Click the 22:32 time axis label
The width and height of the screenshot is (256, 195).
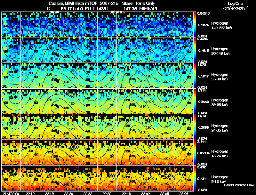point(88,193)
